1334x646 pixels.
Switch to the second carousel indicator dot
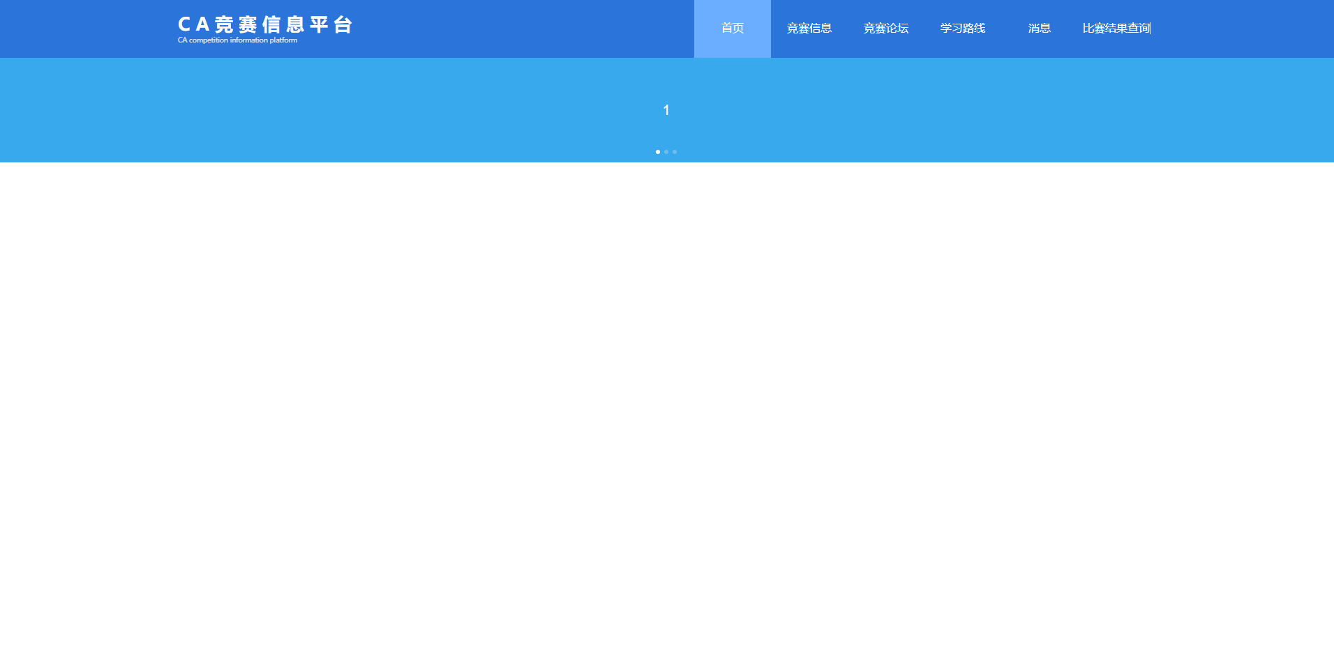tap(666, 152)
